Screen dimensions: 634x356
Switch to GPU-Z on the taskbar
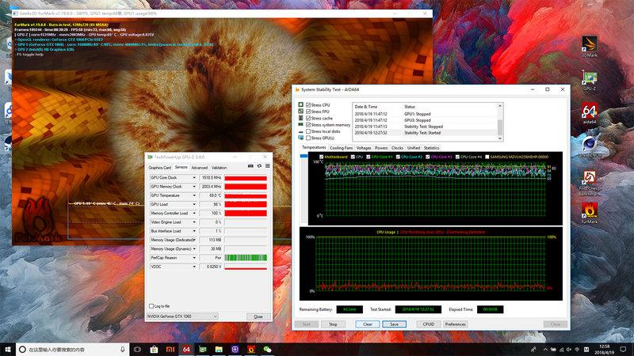click(203, 349)
